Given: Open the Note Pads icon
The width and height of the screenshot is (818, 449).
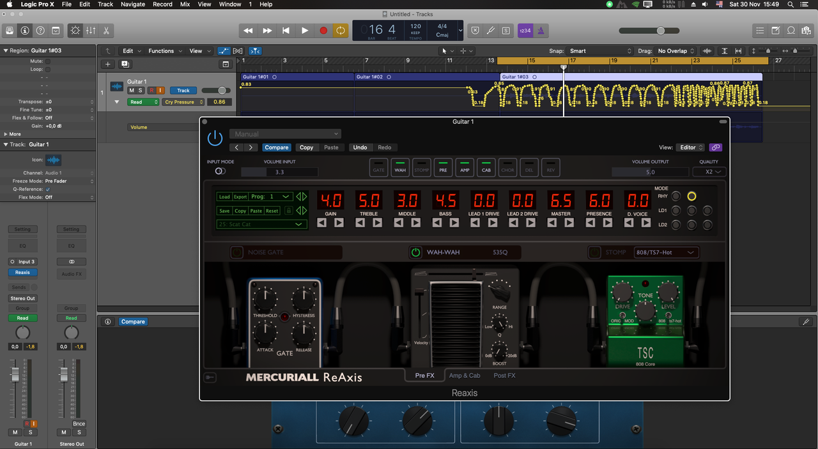Looking at the screenshot, I should [x=776, y=30].
